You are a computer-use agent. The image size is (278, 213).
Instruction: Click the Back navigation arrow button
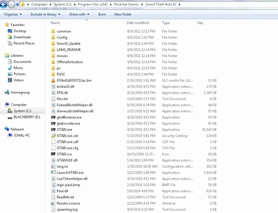point(4,4)
